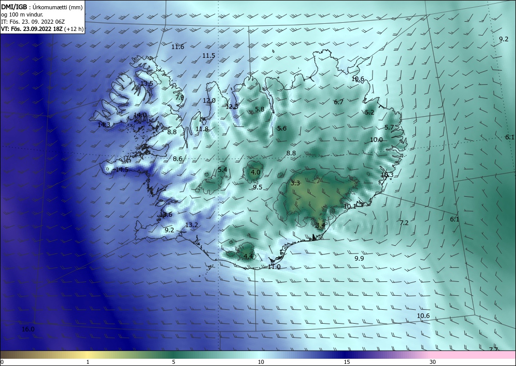
Task: Click the 'DMI/IGB' title text in the header
Action: 14,7
